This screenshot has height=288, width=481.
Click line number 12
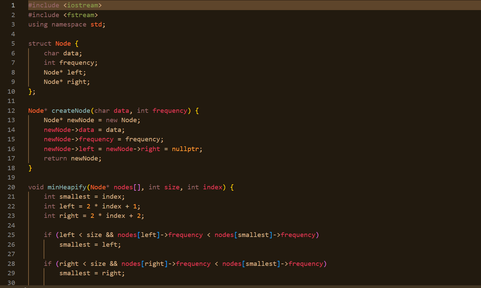click(11, 110)
